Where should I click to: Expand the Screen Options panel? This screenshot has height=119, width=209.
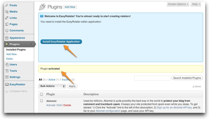178,4
